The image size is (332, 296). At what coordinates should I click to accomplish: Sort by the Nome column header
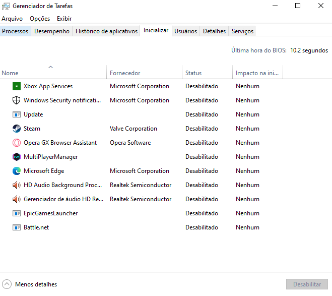tap(10, 73)
